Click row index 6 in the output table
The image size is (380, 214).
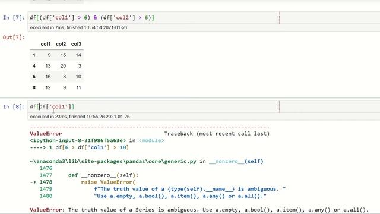click(34, 77)
